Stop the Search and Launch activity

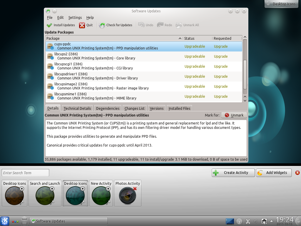coord(52,189)
